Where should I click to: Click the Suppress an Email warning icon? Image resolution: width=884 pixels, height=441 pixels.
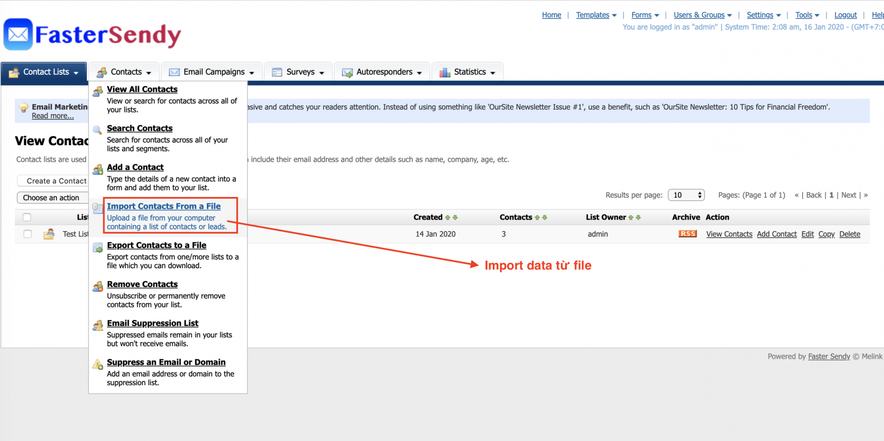click(x=97, y=364)
